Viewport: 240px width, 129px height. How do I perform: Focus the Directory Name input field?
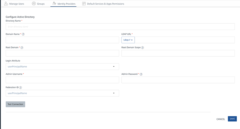[x=120, y=27]
